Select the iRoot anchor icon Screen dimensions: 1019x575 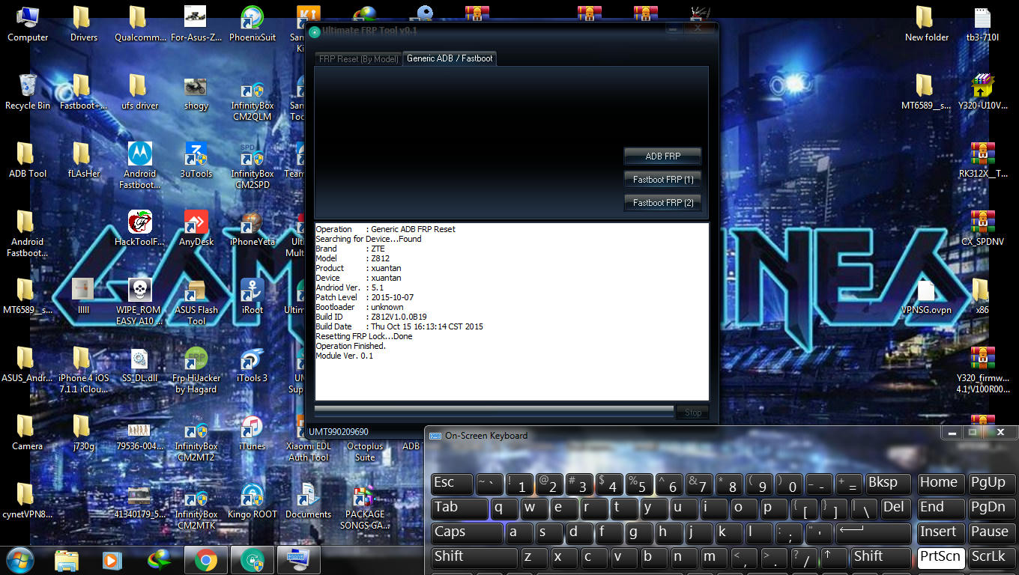(253, 296)
